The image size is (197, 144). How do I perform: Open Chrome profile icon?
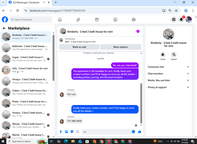tap(186, 11)
